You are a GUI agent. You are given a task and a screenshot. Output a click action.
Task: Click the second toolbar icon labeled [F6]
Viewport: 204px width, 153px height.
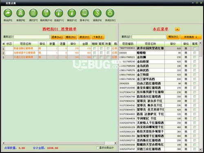pos(20,13)
